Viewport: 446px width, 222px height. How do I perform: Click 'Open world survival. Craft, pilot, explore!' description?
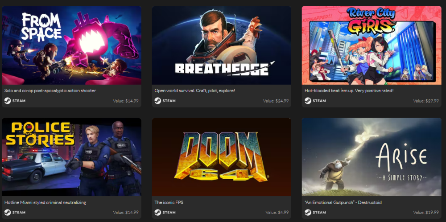(x=195, y=90)
